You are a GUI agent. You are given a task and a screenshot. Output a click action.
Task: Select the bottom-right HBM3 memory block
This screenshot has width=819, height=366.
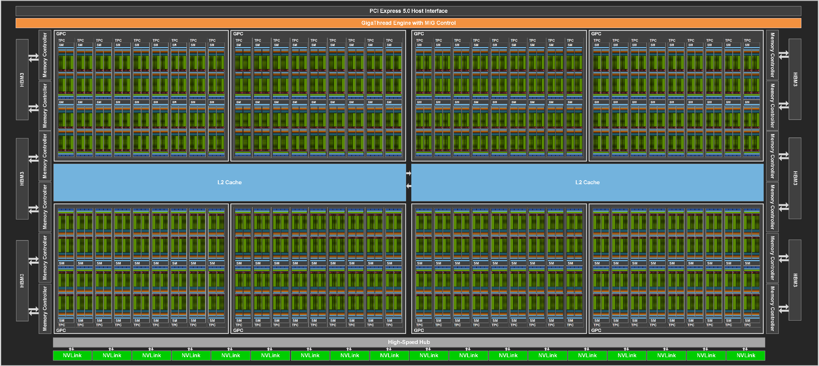pos(795,280)
